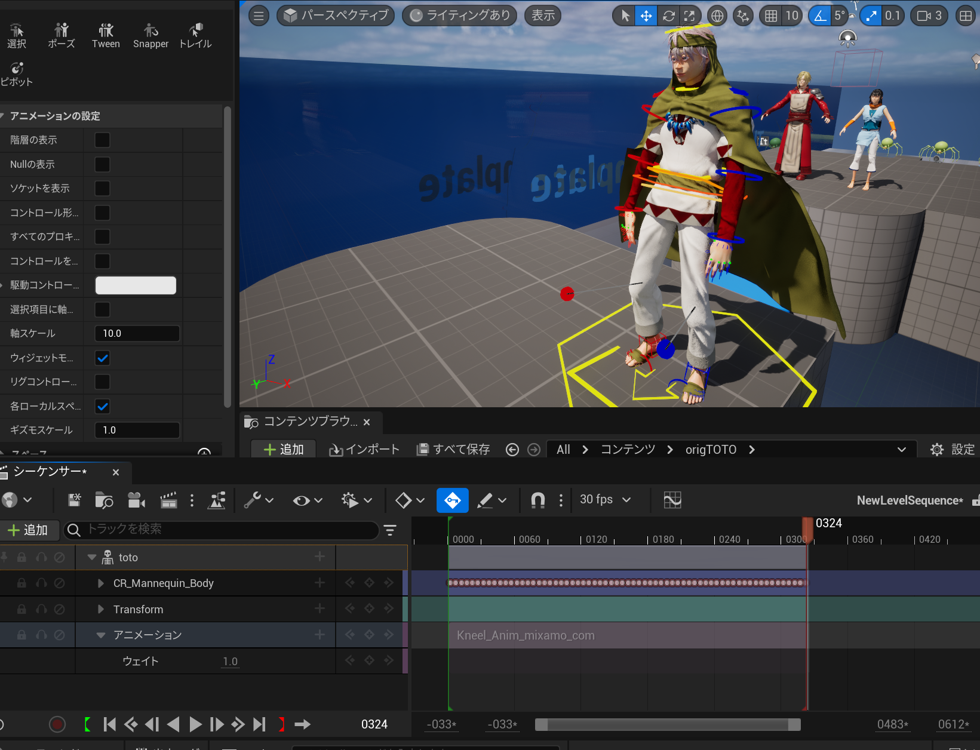This screenshot has width=980, height=750.
Task: Uncheck the ウィジェットモ... checkbox
Action: tap(103, 358)
